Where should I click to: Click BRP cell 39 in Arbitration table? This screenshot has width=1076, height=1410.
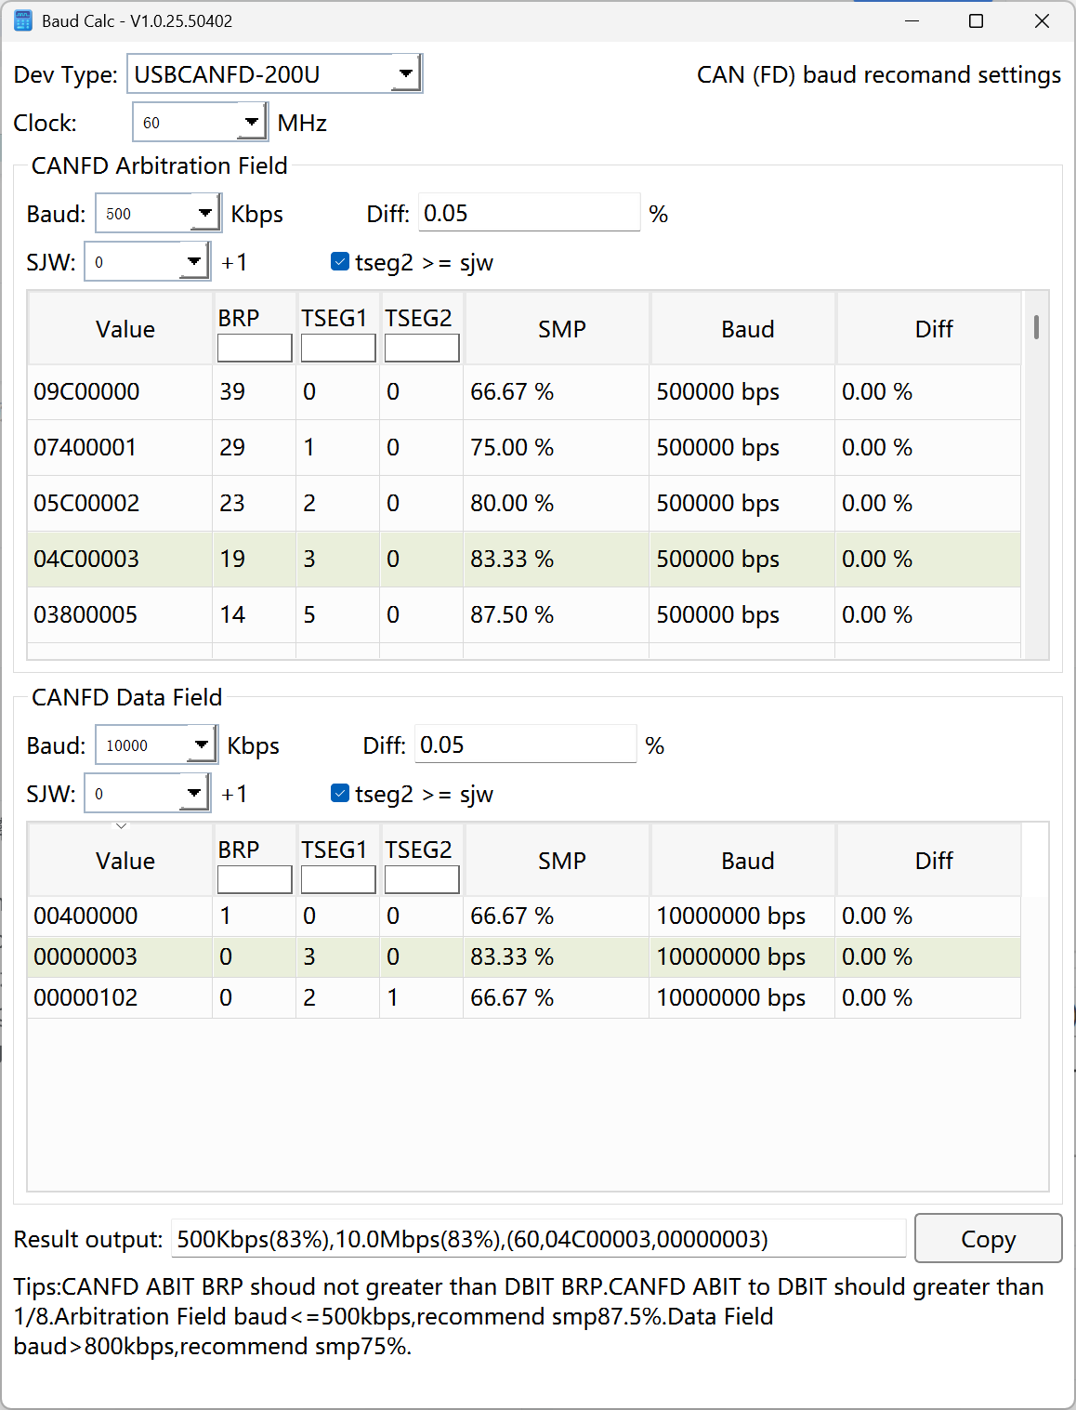point(255,392)
